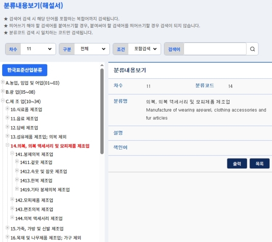Click the 분류명 text 의복, 의복 액세서리 및 모피제품 제조업

pyautogui.click(x=188, y=102)
